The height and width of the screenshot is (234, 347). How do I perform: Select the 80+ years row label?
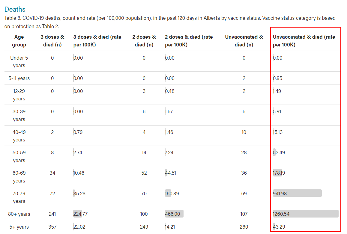click(19, 214)
